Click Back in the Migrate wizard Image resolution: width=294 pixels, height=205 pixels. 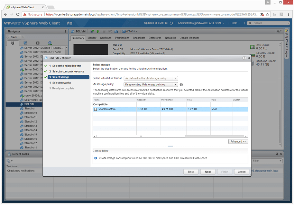191,172
